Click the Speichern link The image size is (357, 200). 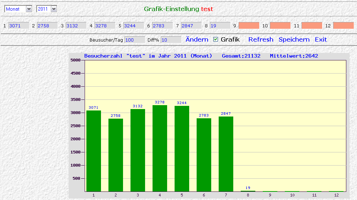(294, 39)
